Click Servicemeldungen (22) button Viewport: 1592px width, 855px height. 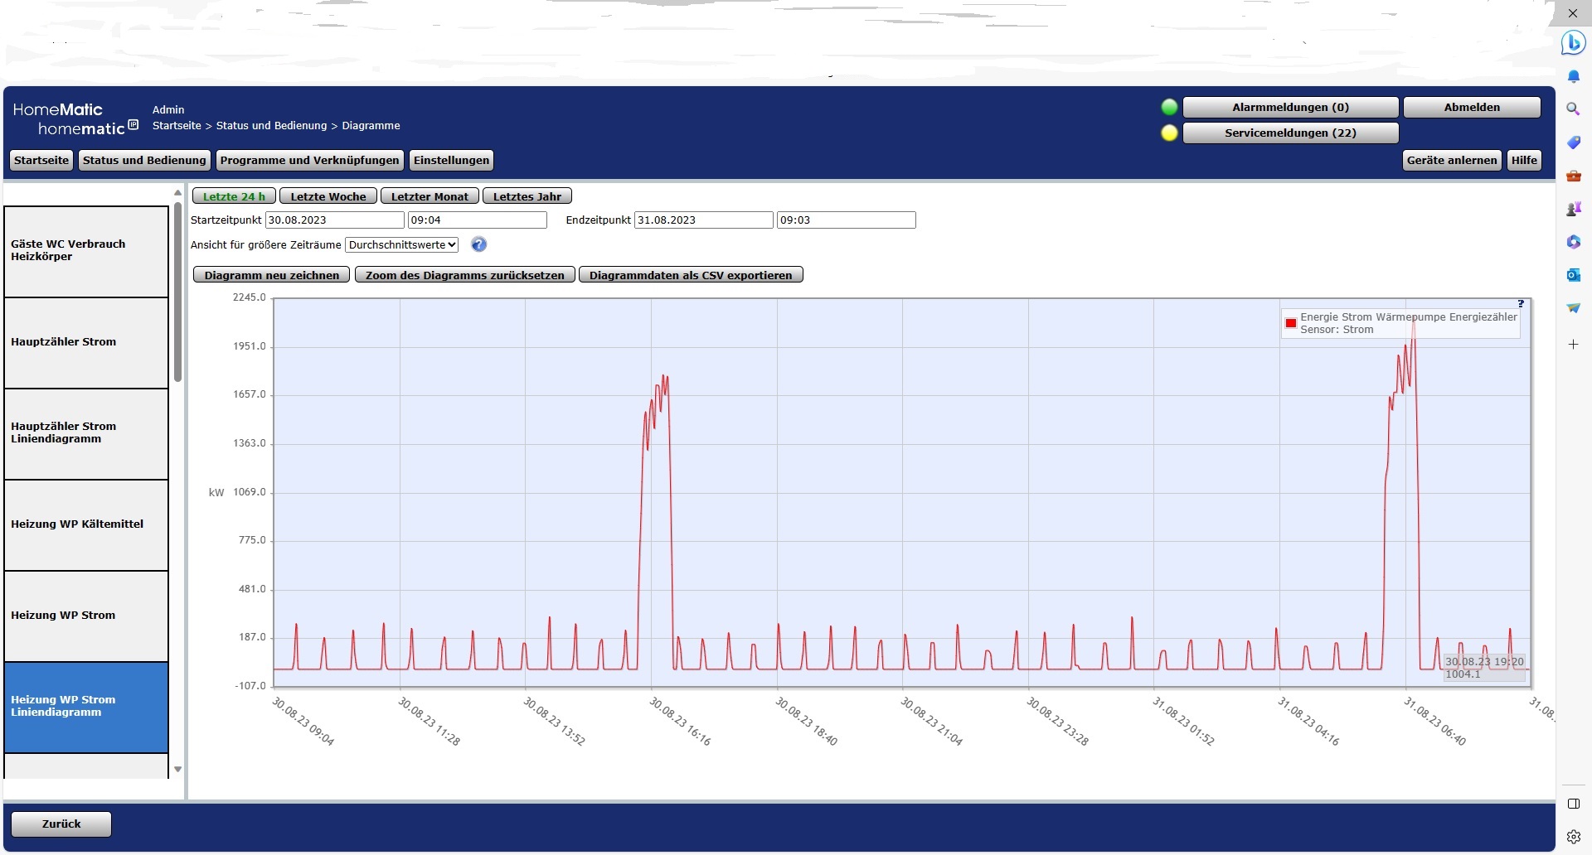[1290, 133]
